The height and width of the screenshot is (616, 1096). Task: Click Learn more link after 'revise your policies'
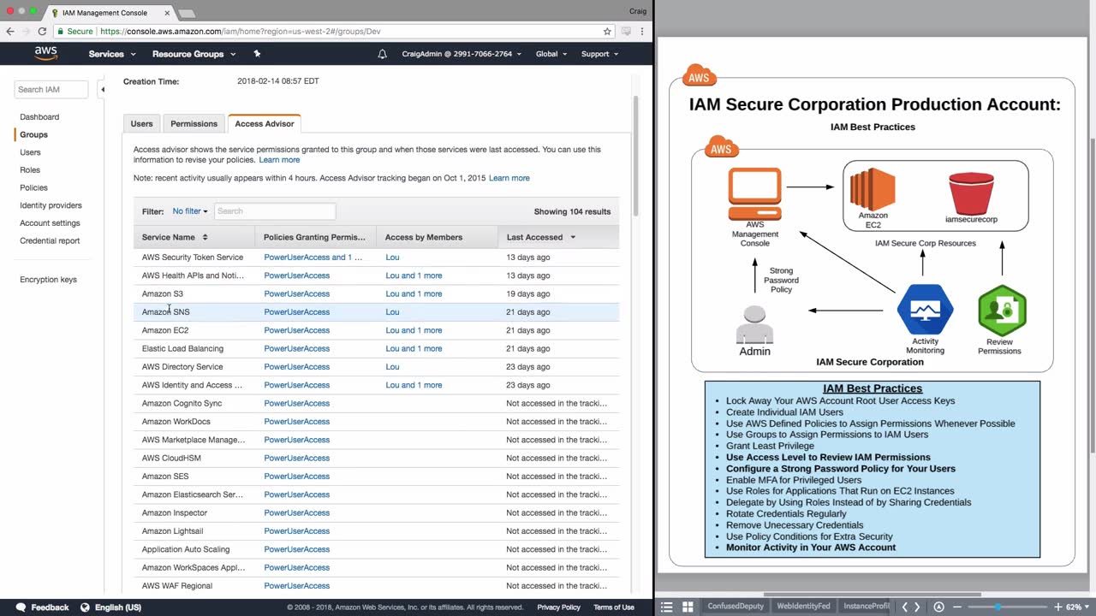(x=279, y=160)
